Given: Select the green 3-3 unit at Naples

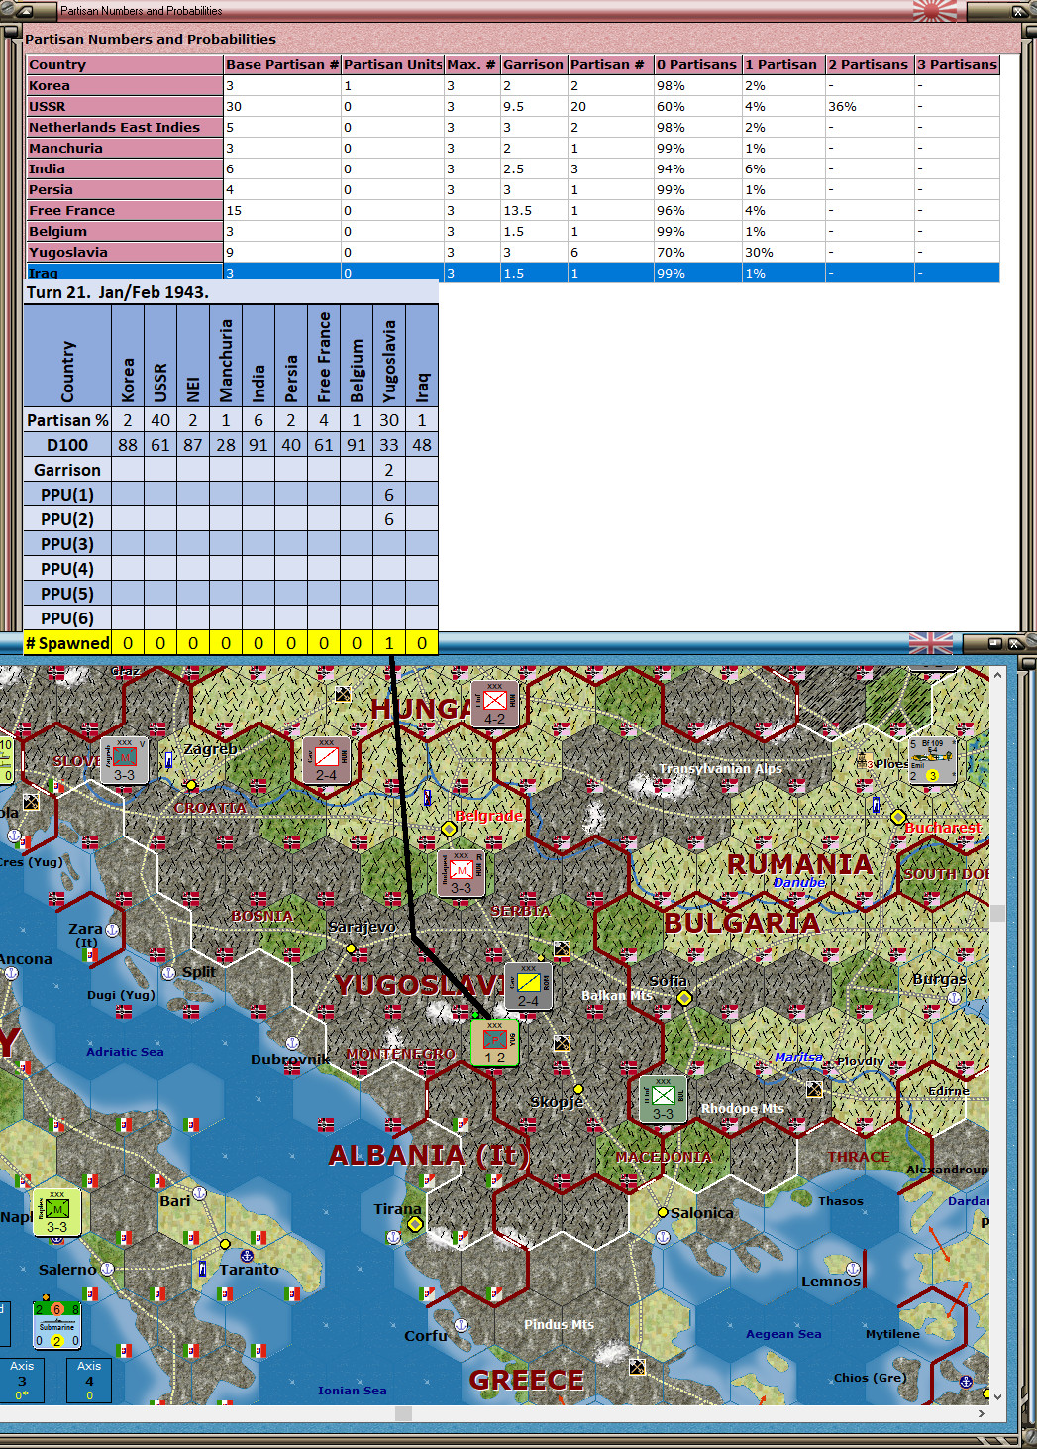Looking at the screenshot, I should pyautogui.click(x=56, y=1213).
